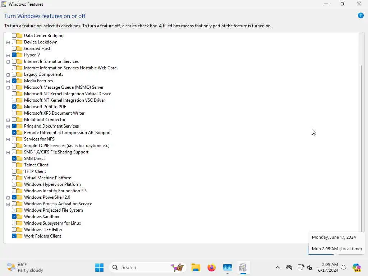The image size is (368, 276).
Task: Click the Guarded Host folder icon
Action: click(x=19, y=49)
